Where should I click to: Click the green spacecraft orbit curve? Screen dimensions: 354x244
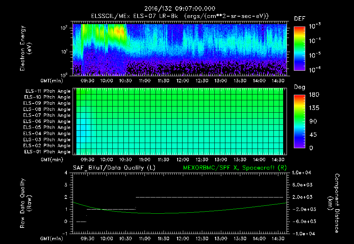(180, 213)
